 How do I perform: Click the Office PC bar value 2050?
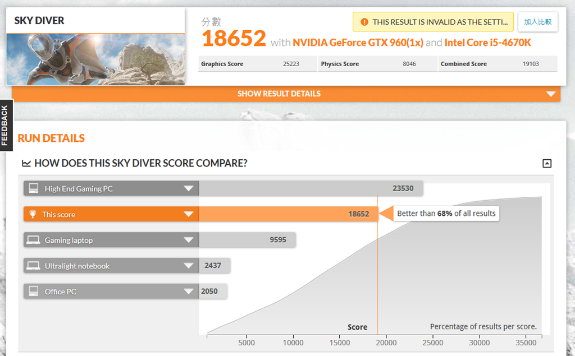click(209, 291)
